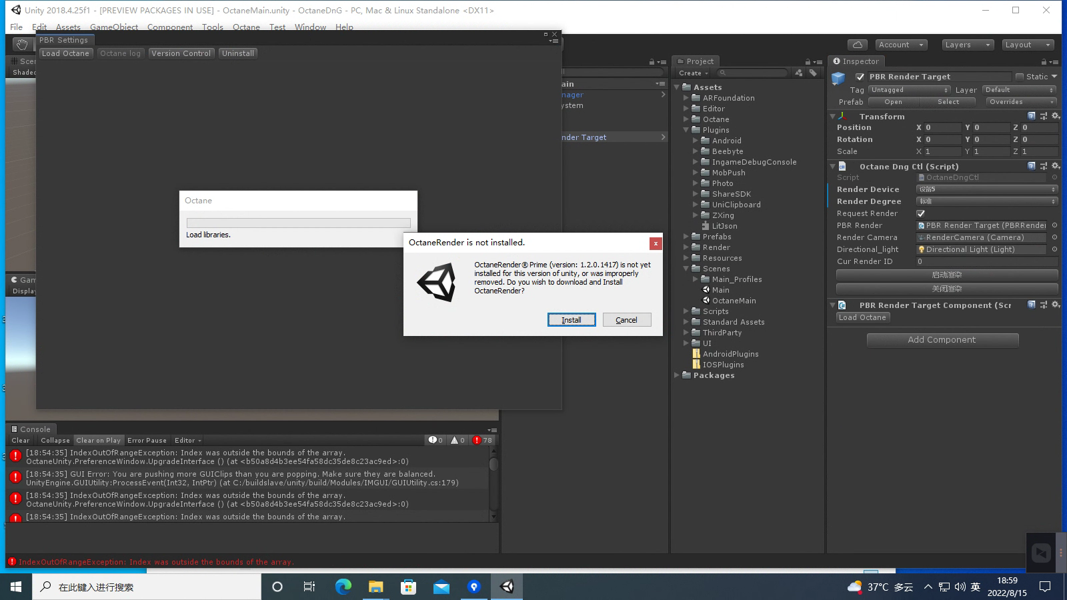Open the Octane menu in menu bar

tap(246, 27)
